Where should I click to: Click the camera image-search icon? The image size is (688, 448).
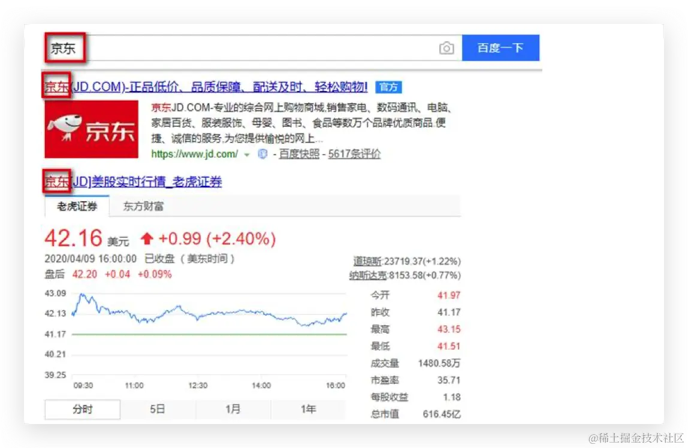point(446,48)
